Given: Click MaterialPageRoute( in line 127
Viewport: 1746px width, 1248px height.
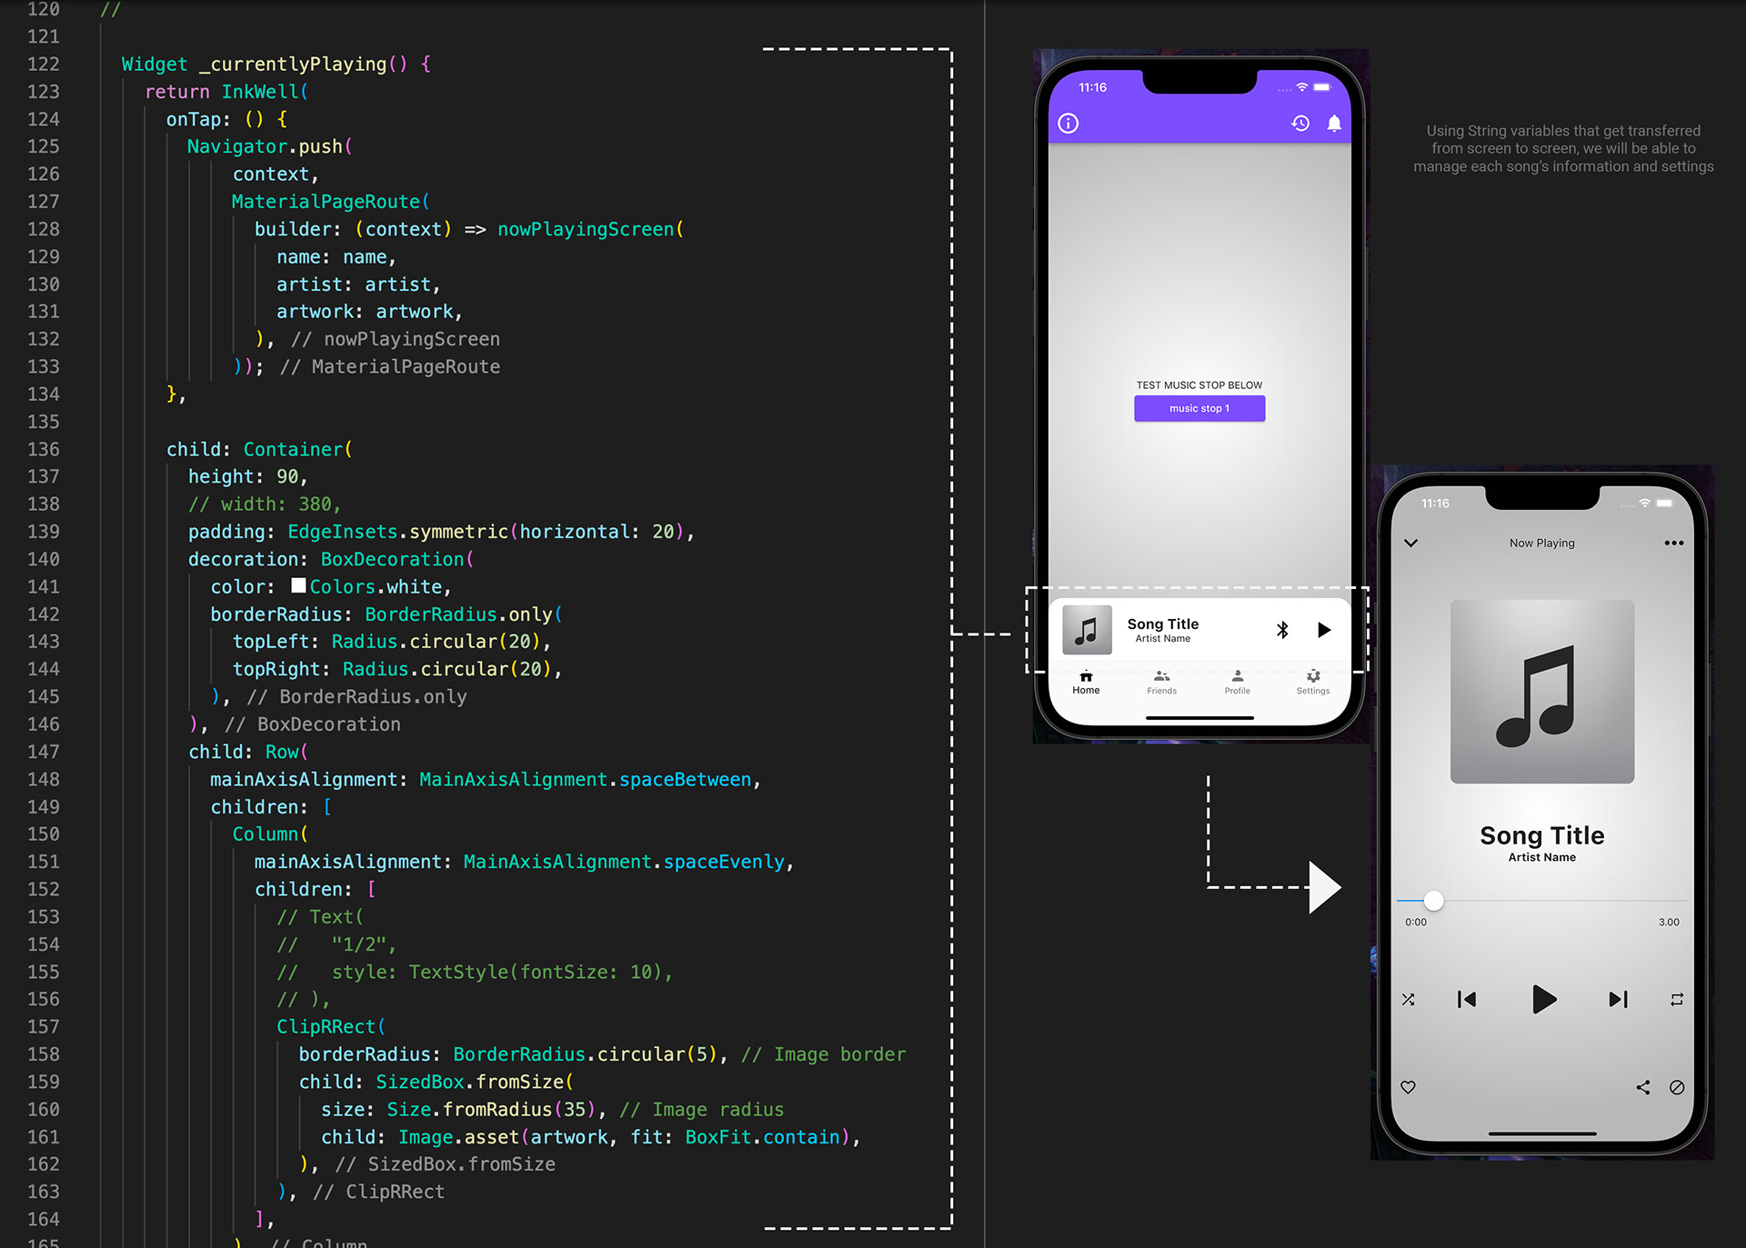Looking at the screenshot, I should click(331, 202).
